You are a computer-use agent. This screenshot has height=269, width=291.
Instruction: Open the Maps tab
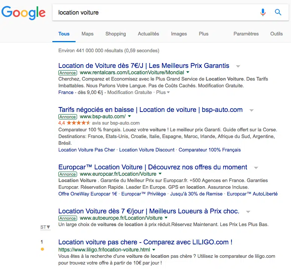point(88,34)
